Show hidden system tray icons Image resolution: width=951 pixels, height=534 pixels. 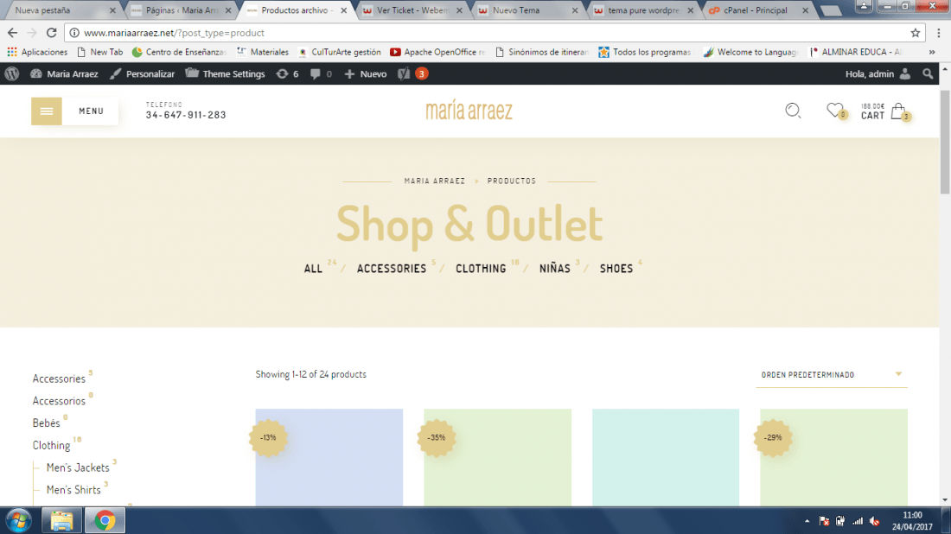807,521
